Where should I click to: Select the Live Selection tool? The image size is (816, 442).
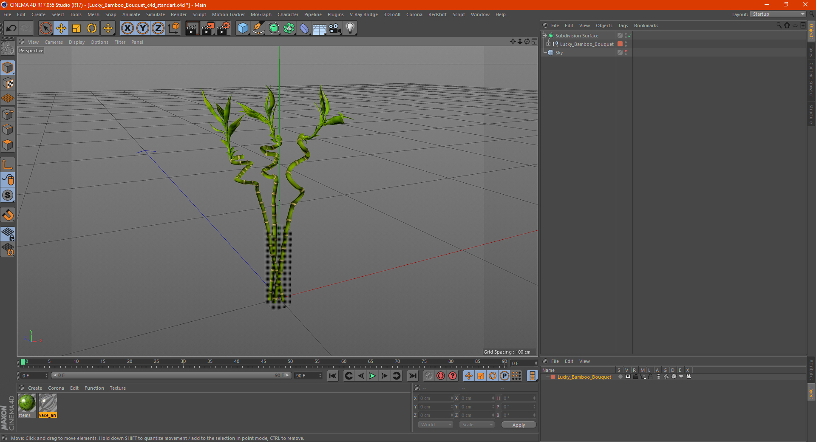pyautogui.click(x=45, y=28)
